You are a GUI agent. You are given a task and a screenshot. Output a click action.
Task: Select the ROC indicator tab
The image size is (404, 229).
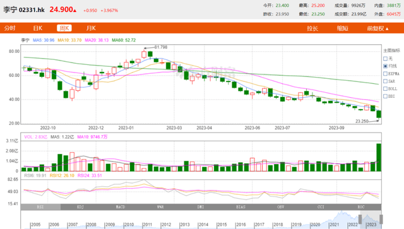tap(361, 207)
